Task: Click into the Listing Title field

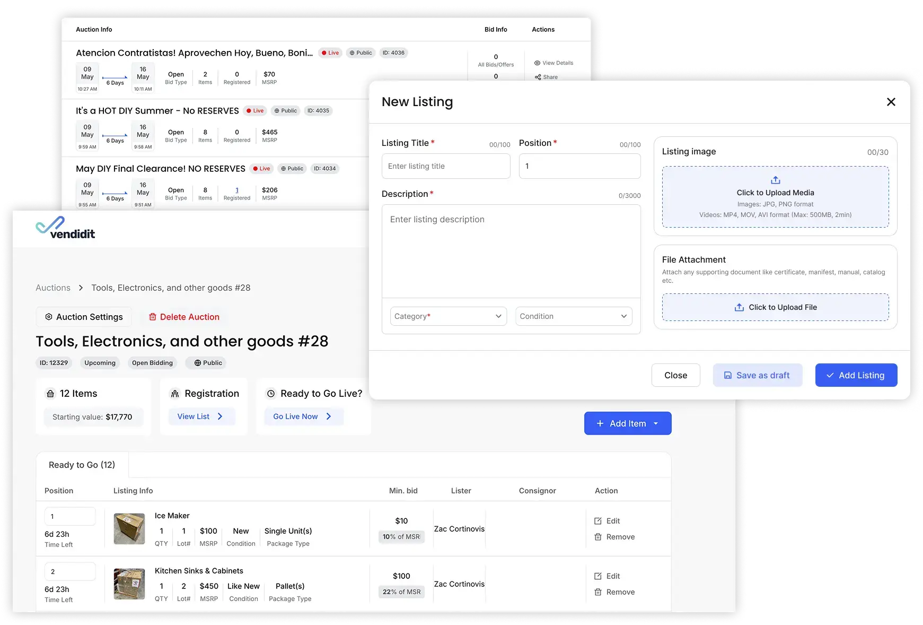Action: 446,166
